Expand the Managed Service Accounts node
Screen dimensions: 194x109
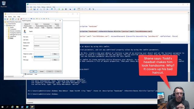[x=7, y=35]
